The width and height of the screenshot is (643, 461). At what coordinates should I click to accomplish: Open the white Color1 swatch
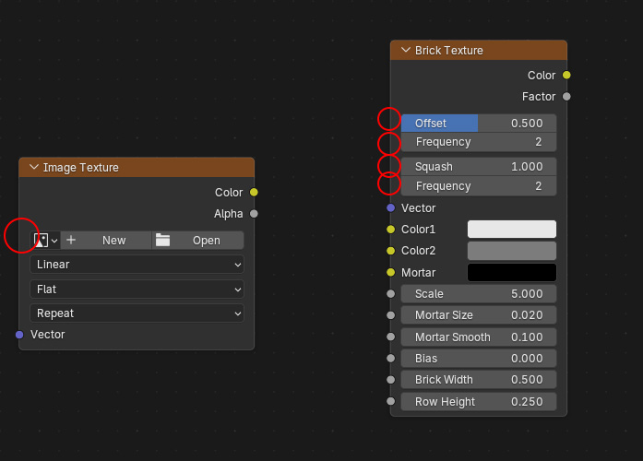tap(512, 229)
